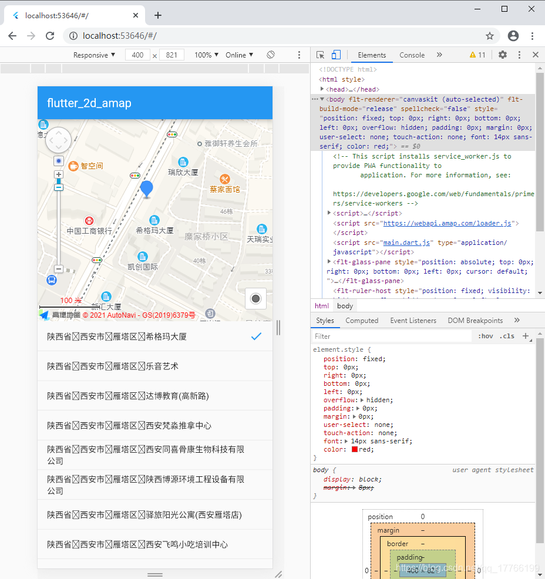
Task: Click the map zoom-out minus button
Action: pos(58,269)
